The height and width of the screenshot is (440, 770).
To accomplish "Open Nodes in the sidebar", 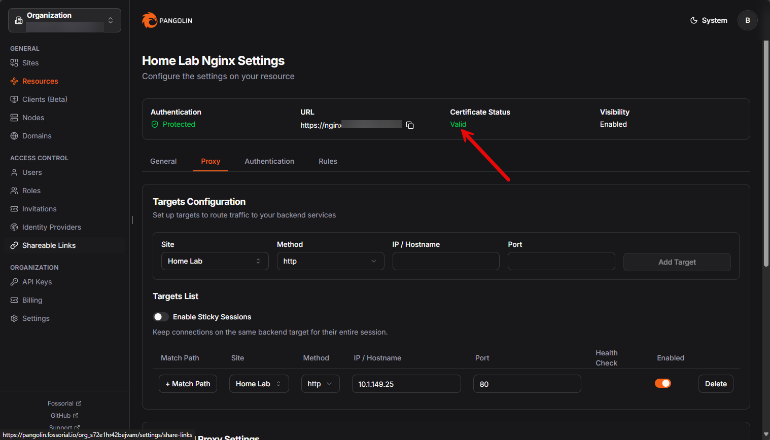I will (33, 118).
